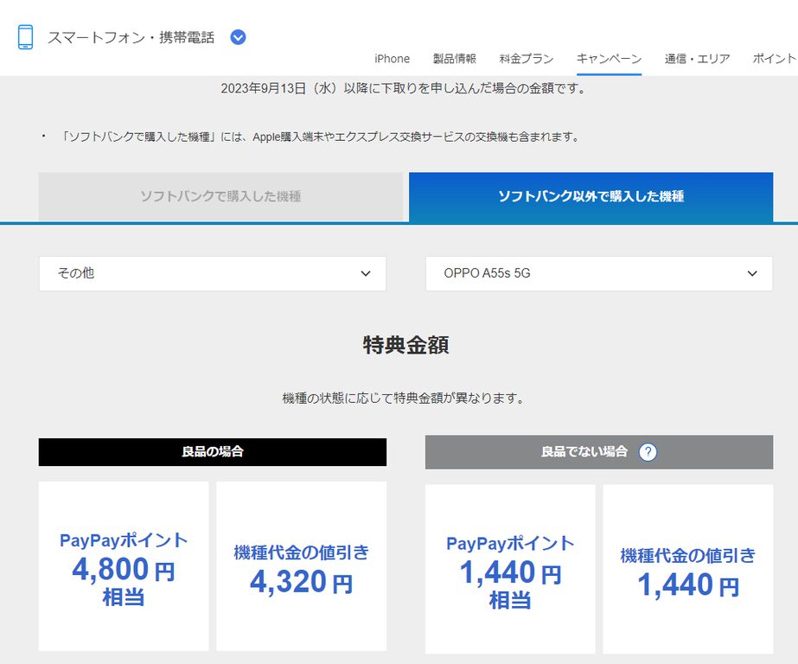798x664 pixels.
Task: Click the 2023年9月13日 notice text
Action: pos(403,88)
